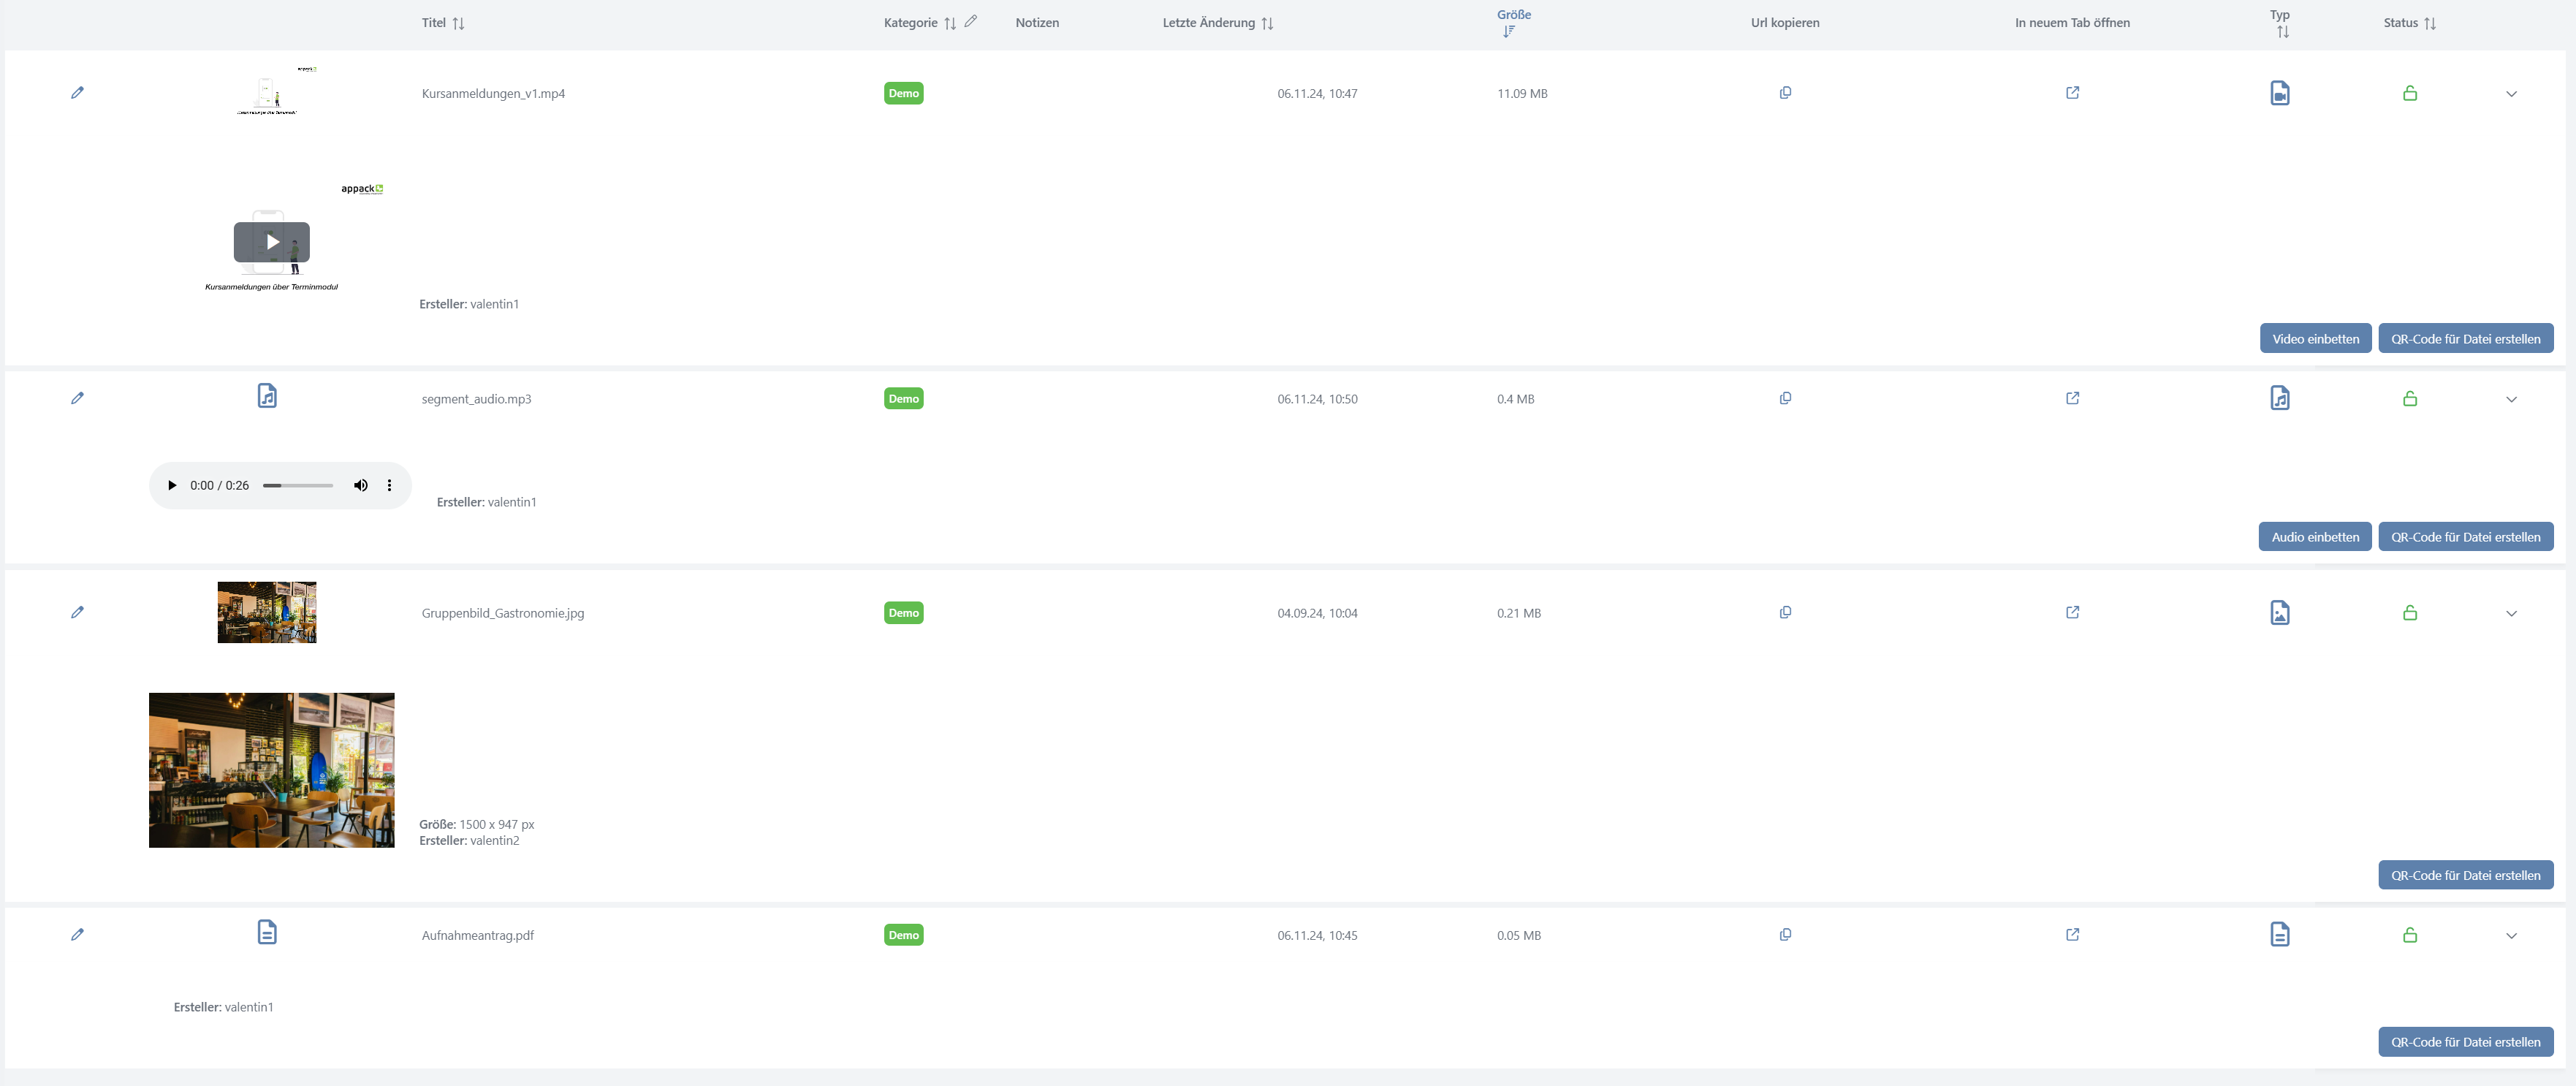Copy URL of Gruppenbild_Gastronomie.jpg
Viewport: 2576px width, 1086px height.
point(1785,612)
